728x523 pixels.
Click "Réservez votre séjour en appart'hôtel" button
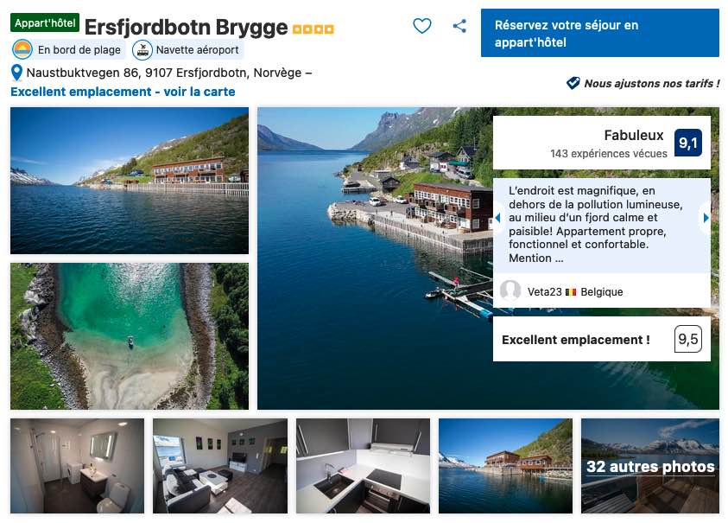point(600,33)
